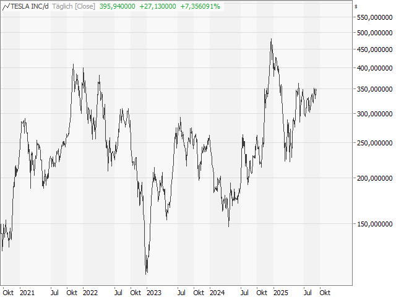Click the Okt label just before 2025
This screenshot has height=297, width=396.
tap(262, 293)
